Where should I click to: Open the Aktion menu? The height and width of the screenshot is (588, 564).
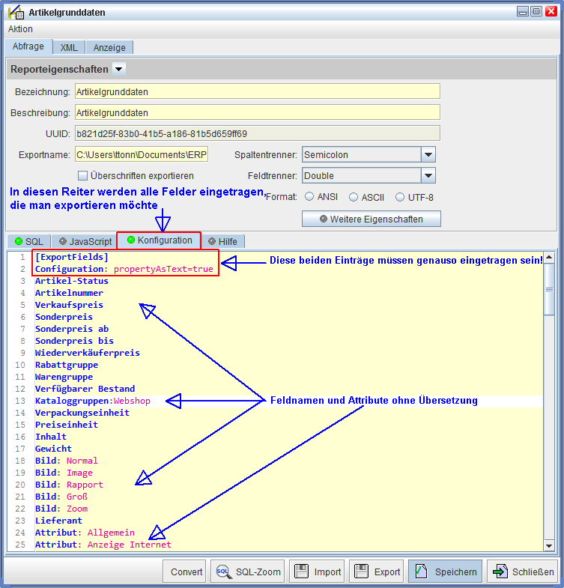[20, 29]
